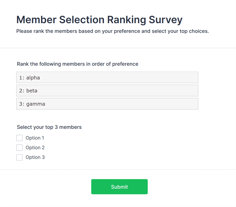
Task: Click the "Rank the following members" question label
Action: pos(77,64)
